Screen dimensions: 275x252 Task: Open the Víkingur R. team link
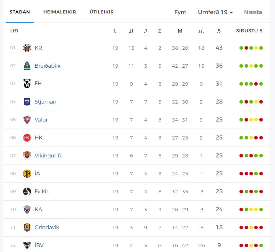(49, 155)
